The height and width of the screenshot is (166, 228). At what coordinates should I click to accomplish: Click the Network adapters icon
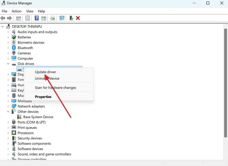tap(14, 106)
